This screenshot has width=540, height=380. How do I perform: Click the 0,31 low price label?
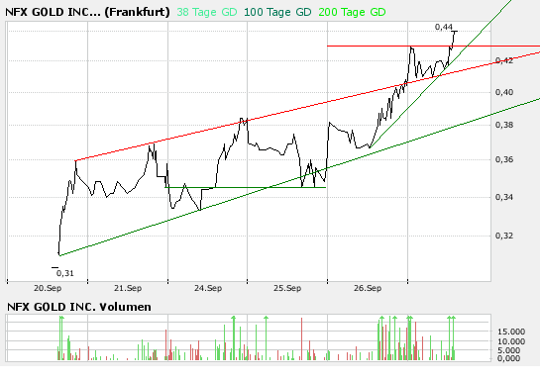click(64, 273)
